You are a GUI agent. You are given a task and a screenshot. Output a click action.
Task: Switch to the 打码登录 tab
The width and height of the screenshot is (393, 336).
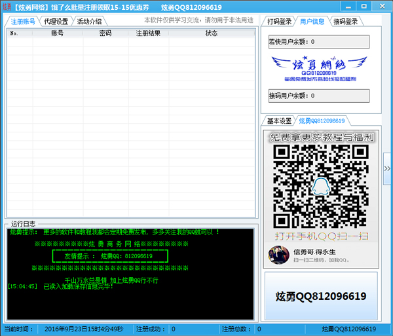[279, 22]
